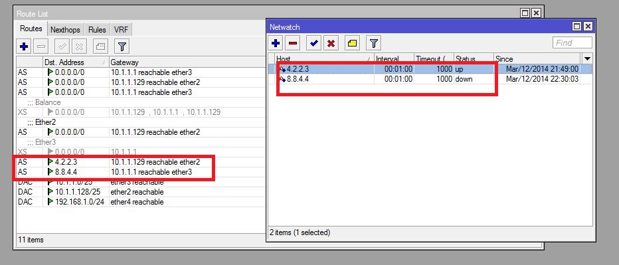Click the flag icon of 10.1.1.128/25 route
The width and height of the screenshot is (619, 265).
(x=50, y=192)
